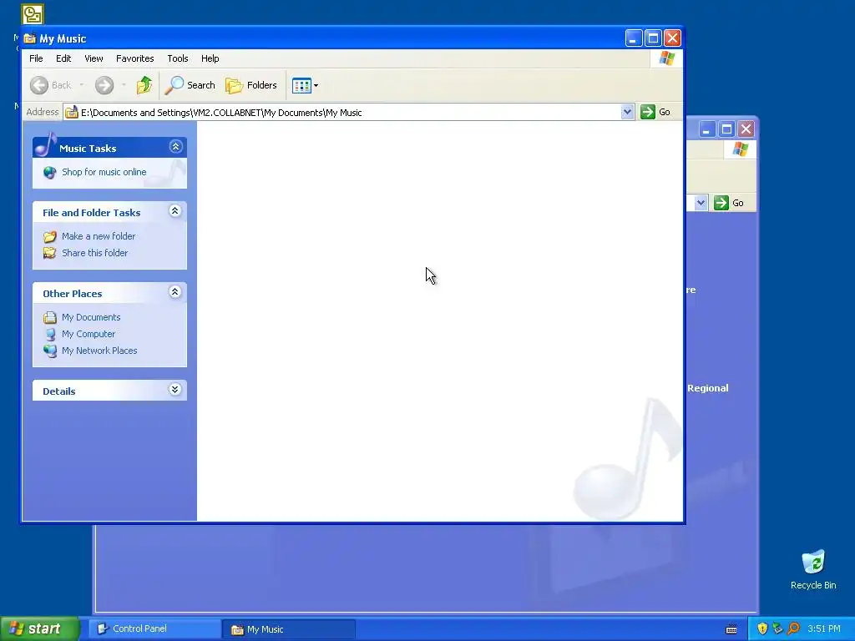
Task: Open the Edit menu
Action: click(63, 58)
